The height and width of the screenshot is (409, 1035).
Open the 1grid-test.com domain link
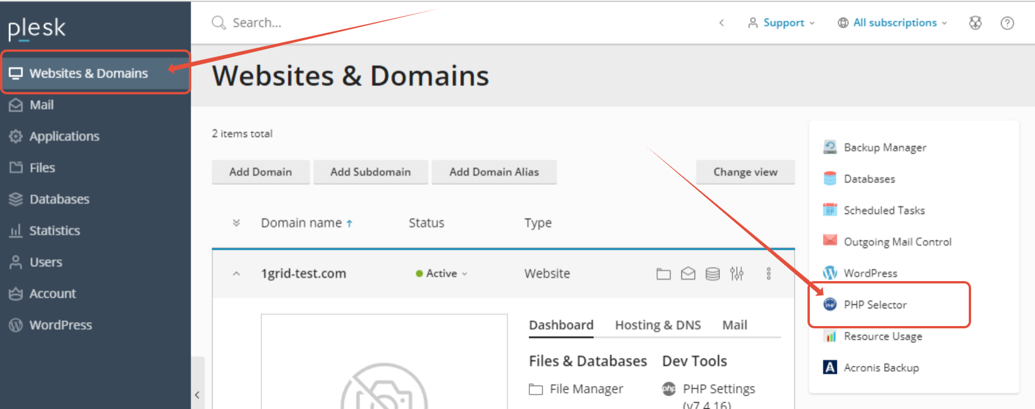coord(304,274)
